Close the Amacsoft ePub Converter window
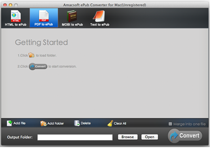The height and width of the screenshot is (160, 210). [x=5, y=5]
